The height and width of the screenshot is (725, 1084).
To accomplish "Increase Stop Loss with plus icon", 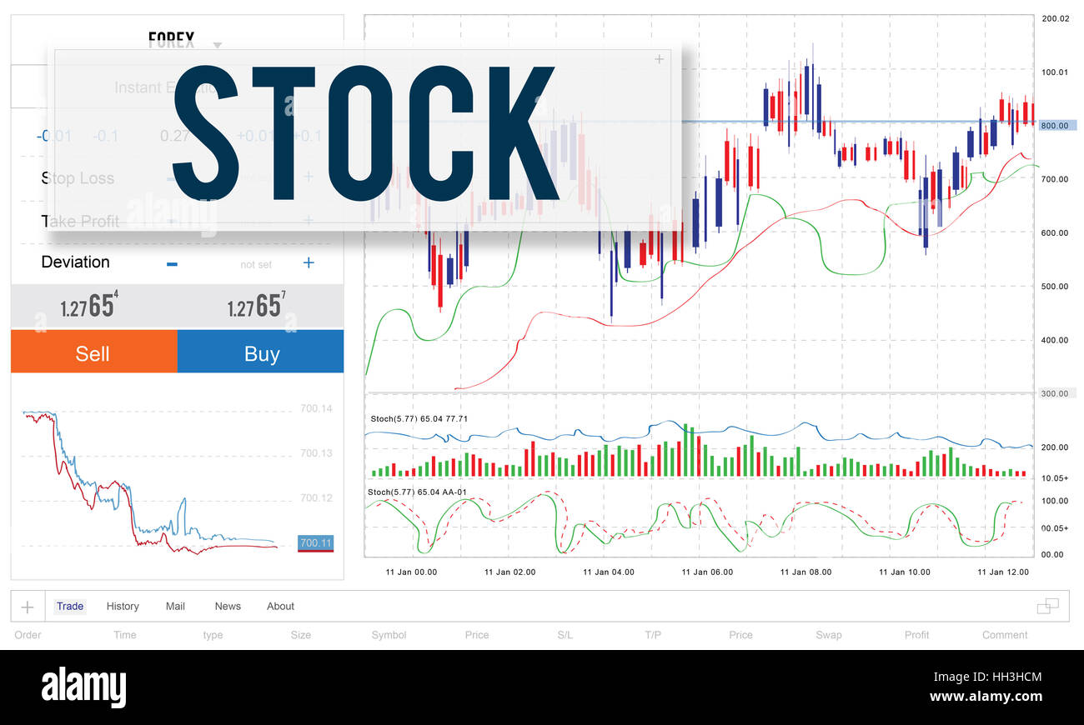I will point(308,177).
